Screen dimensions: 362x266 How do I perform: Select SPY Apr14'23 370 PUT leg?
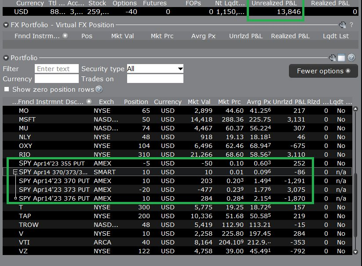click(x=177, y=181)
